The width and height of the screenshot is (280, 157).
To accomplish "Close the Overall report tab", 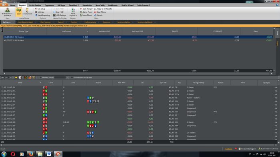I will pos(66,22).
